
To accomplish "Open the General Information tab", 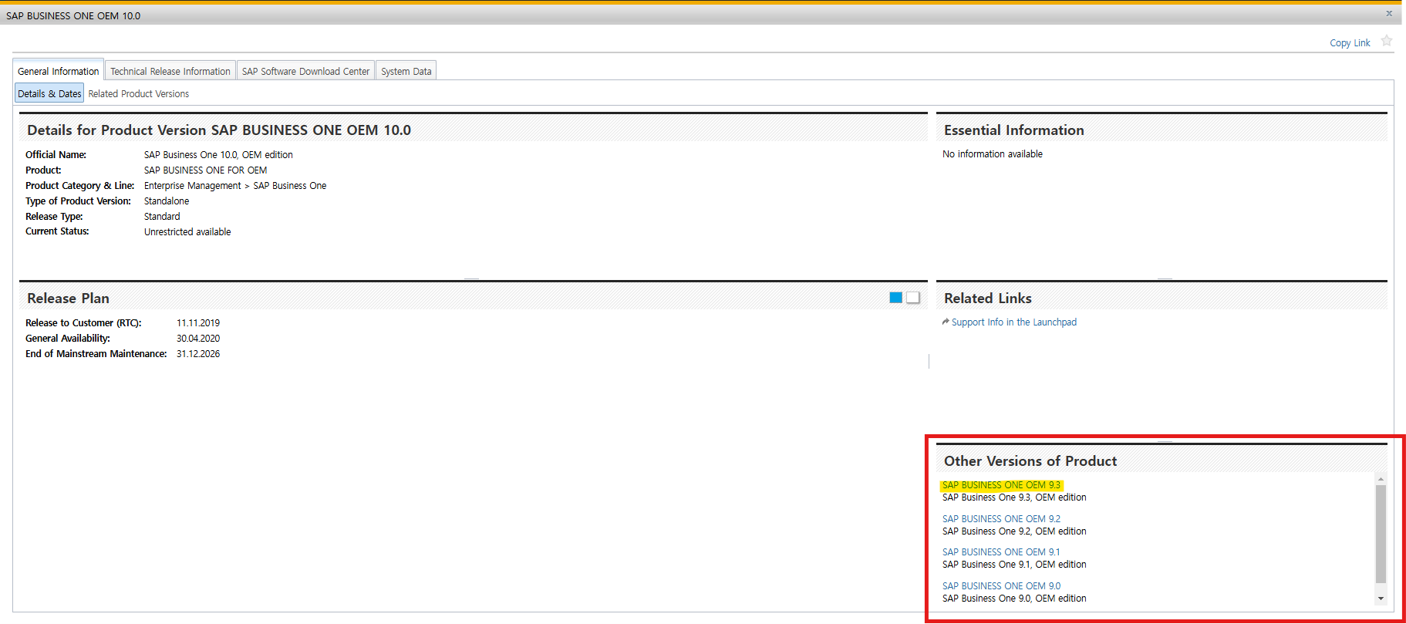I will (x=59, y=71).
